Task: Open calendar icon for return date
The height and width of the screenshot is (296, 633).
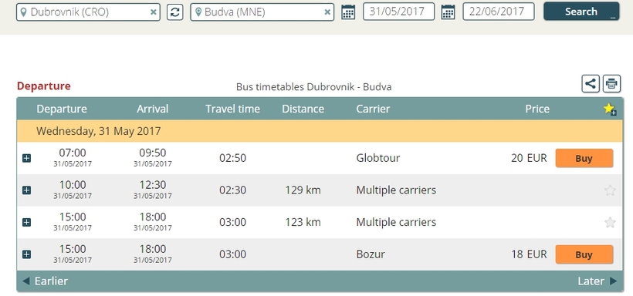Action: pos(448,12)
